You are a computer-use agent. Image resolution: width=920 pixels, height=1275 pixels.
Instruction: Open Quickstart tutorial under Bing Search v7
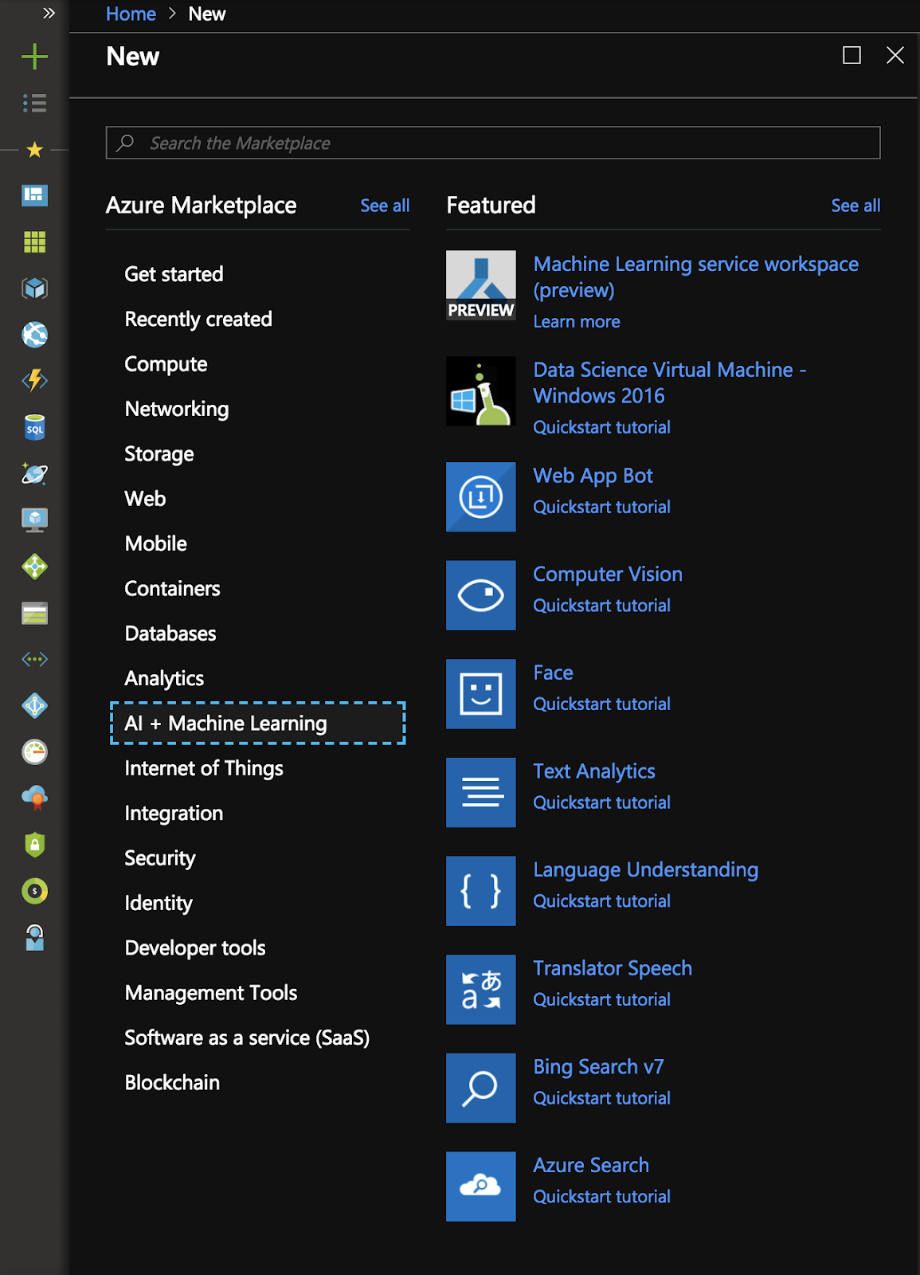(x=601, y=1098)
